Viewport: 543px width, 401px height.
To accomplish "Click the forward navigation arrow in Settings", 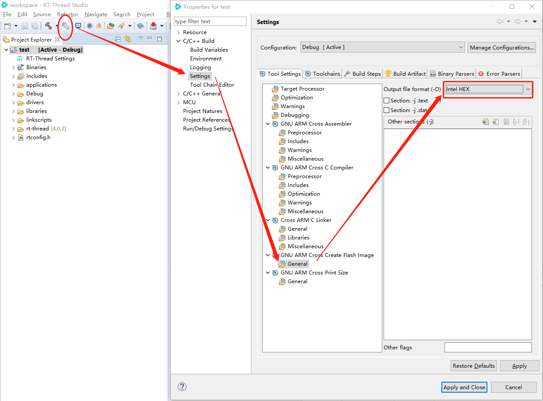I will (517, 21).
